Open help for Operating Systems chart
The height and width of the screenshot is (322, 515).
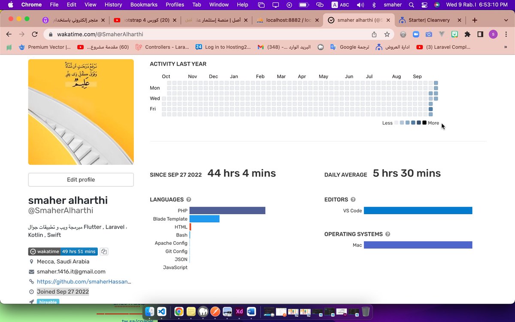click(388, 234)
